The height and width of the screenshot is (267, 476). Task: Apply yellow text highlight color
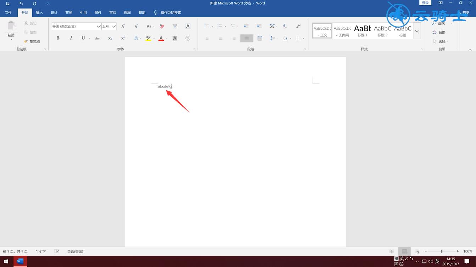point(148,38)
